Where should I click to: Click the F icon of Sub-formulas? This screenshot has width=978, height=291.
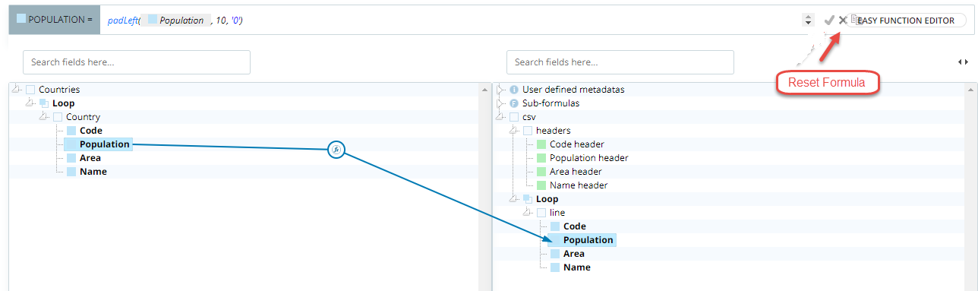(513, 103)
